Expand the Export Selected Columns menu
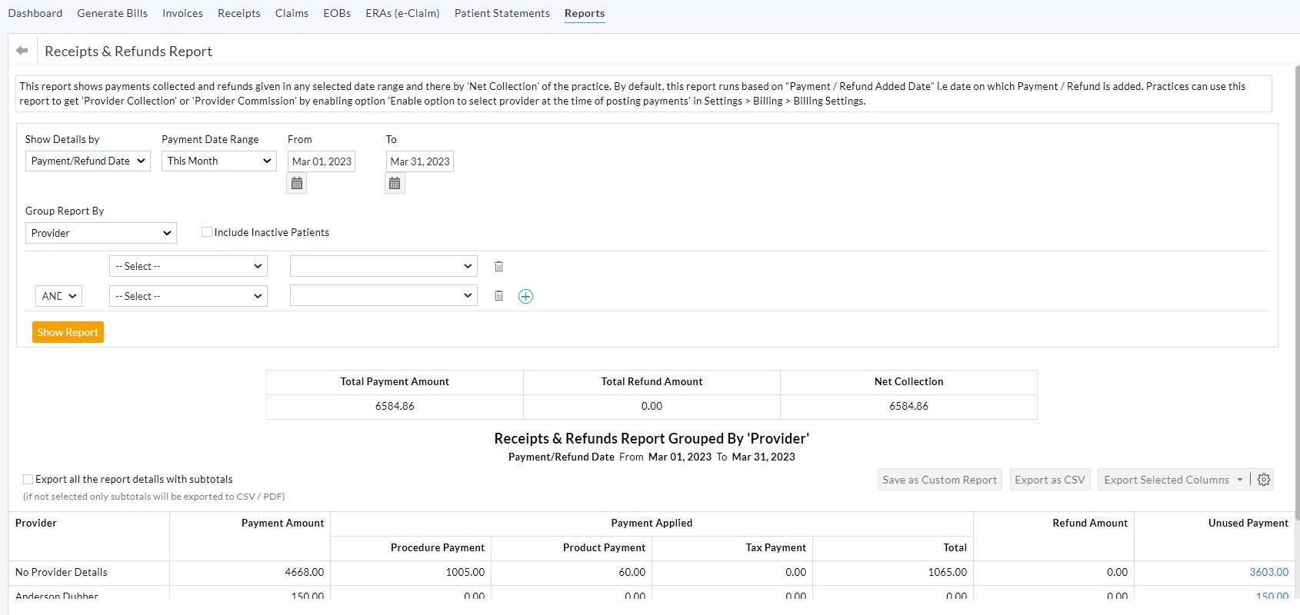Image resolution: width=1300 pixels, height=615 pixels. (x=1173, y=480)
